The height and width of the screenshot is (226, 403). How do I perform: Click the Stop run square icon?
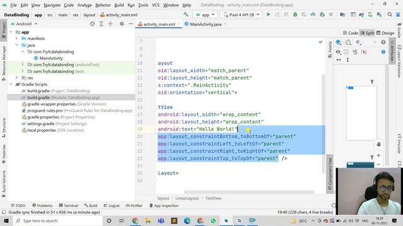pos(331,14)
